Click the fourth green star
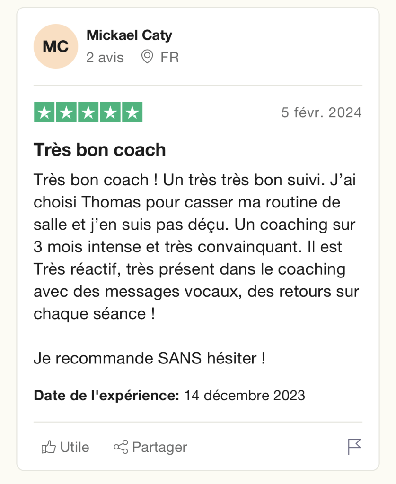This screenshot has height=484, width=396. 110,112
